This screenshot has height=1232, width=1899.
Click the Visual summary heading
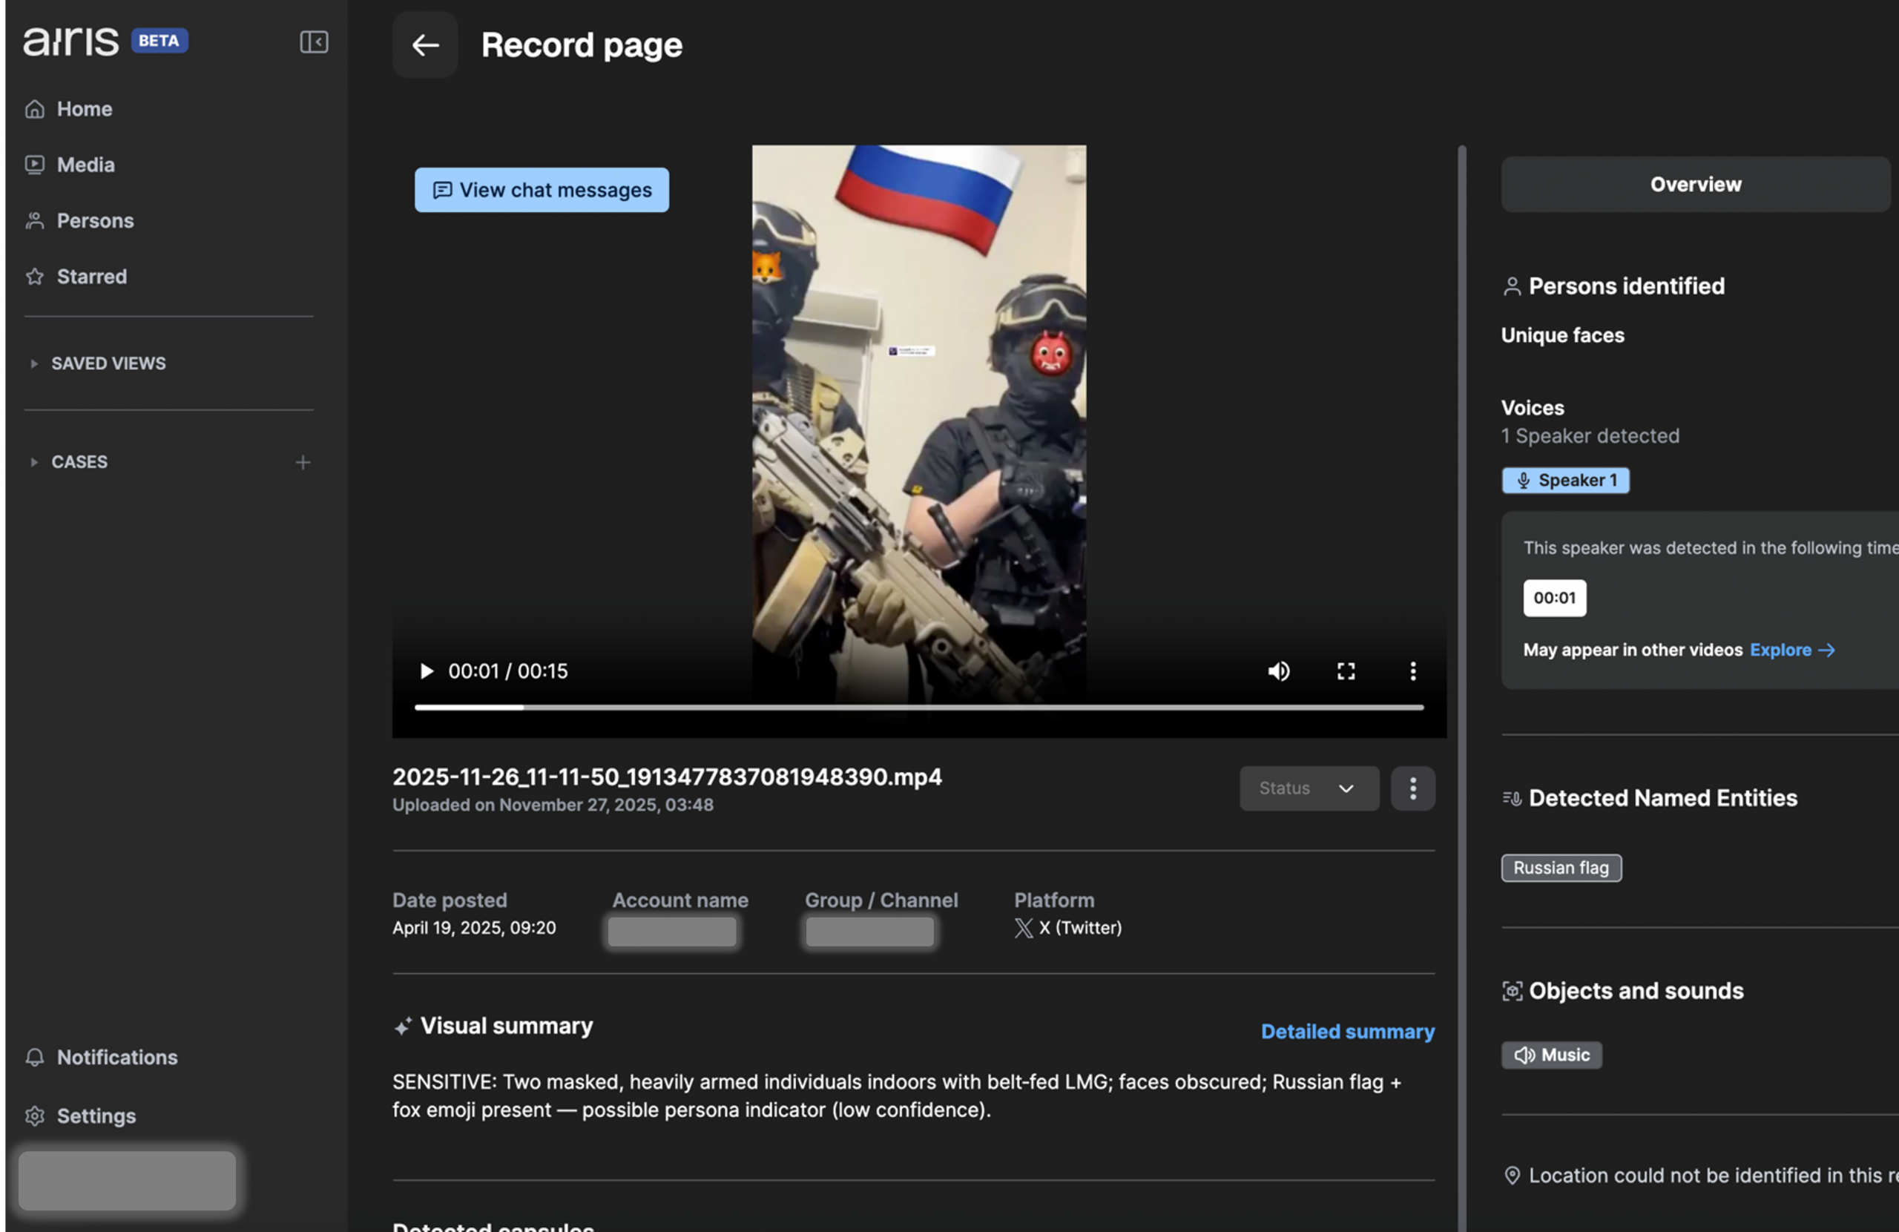pyautogui.click(x=507, y=1025)
